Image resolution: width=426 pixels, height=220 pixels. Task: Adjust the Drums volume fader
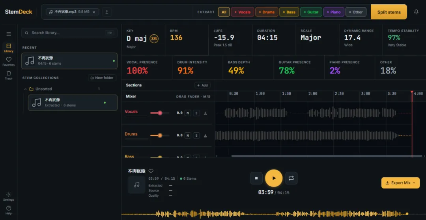[160, 135]
